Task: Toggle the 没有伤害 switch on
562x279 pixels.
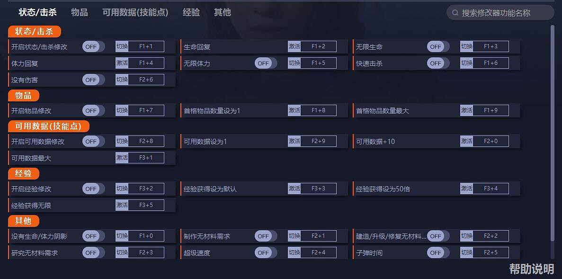Action: point(93,79)
